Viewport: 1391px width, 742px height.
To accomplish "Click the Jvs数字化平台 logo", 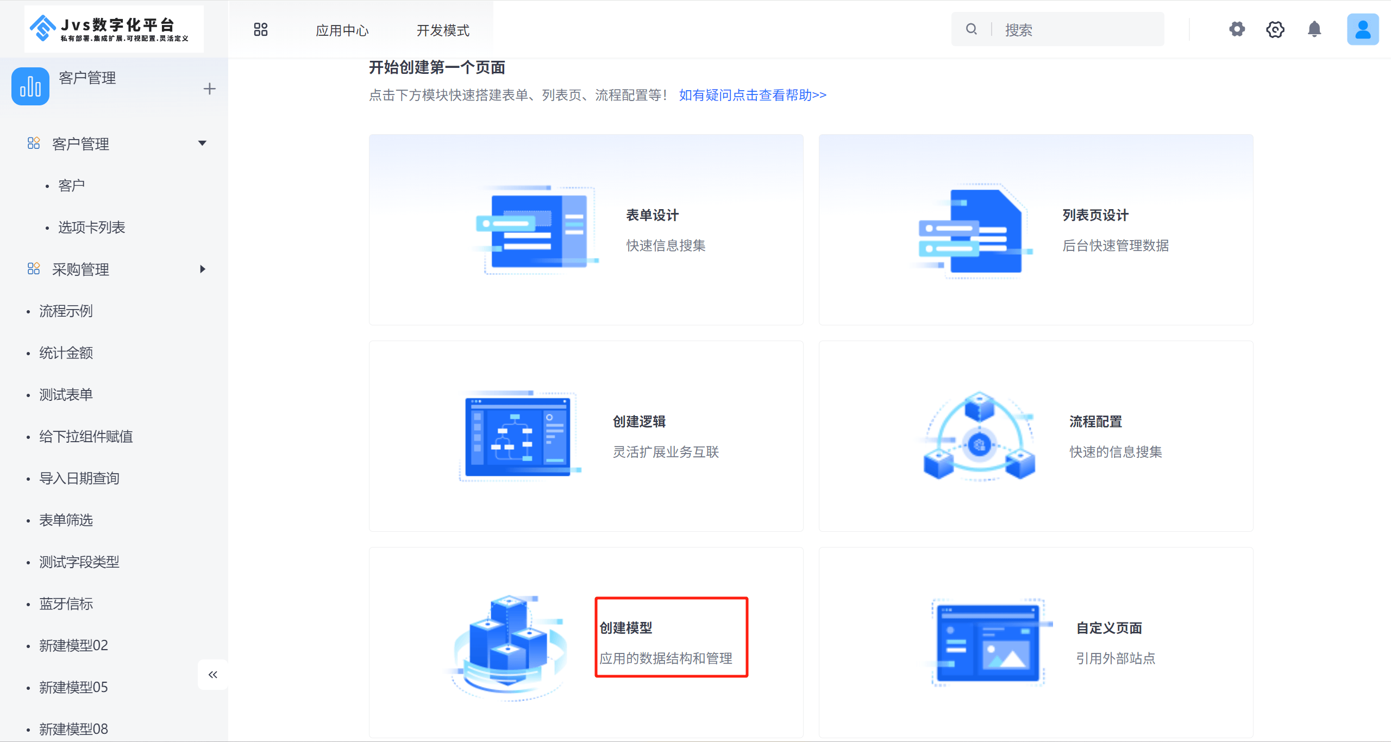I will 114,29.
